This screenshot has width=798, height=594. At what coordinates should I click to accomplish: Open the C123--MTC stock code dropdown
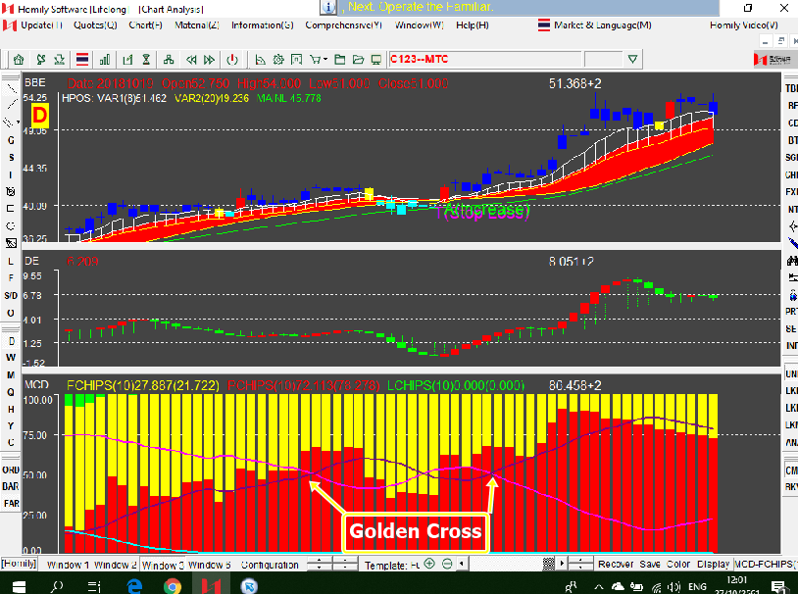632,59
